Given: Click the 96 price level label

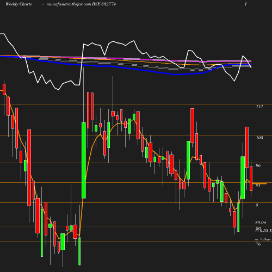Looking at the screenshot, I should [258, 165].
